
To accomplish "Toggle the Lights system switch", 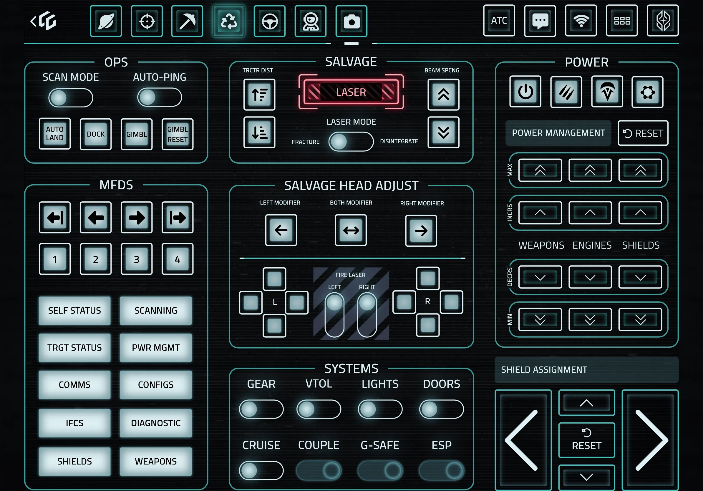I will (380, 409).
